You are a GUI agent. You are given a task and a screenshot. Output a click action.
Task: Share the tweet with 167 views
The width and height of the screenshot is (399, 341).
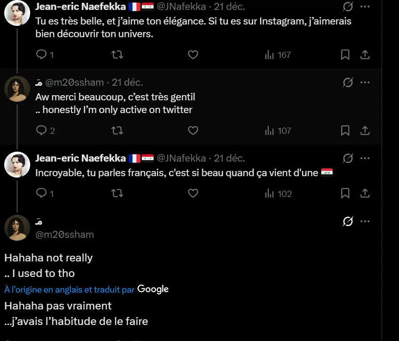pos(365,55)
